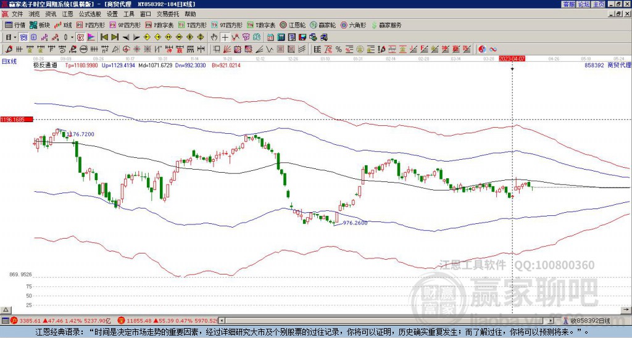The height and width of the screenshot is (338, 632).
Task: Open the 9P四方形 tool
Action: (125, 25)
